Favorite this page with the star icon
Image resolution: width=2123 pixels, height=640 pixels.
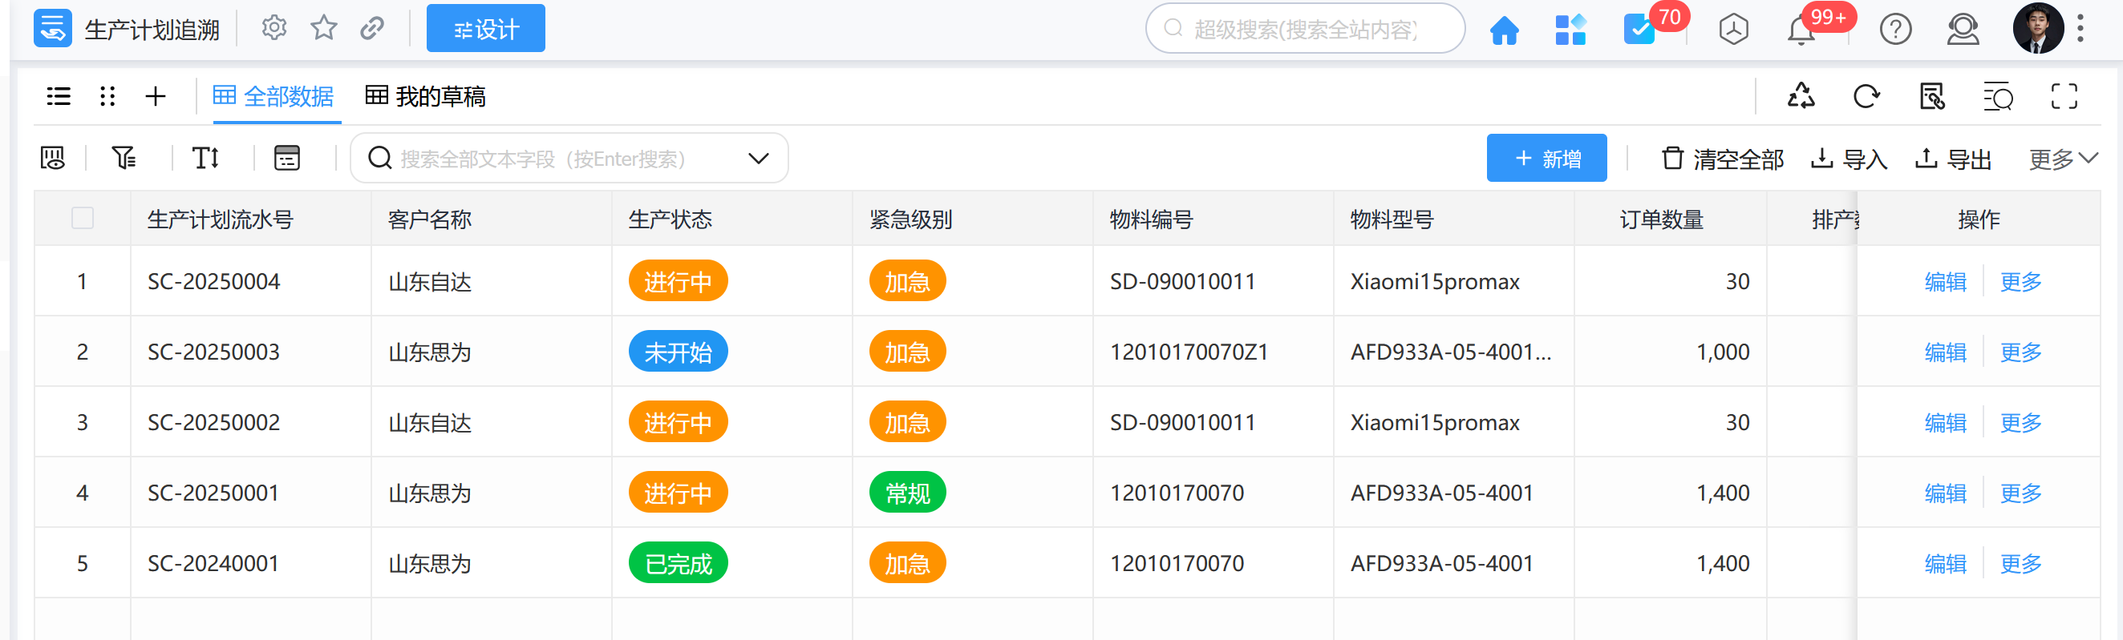(x=323, y=29)
